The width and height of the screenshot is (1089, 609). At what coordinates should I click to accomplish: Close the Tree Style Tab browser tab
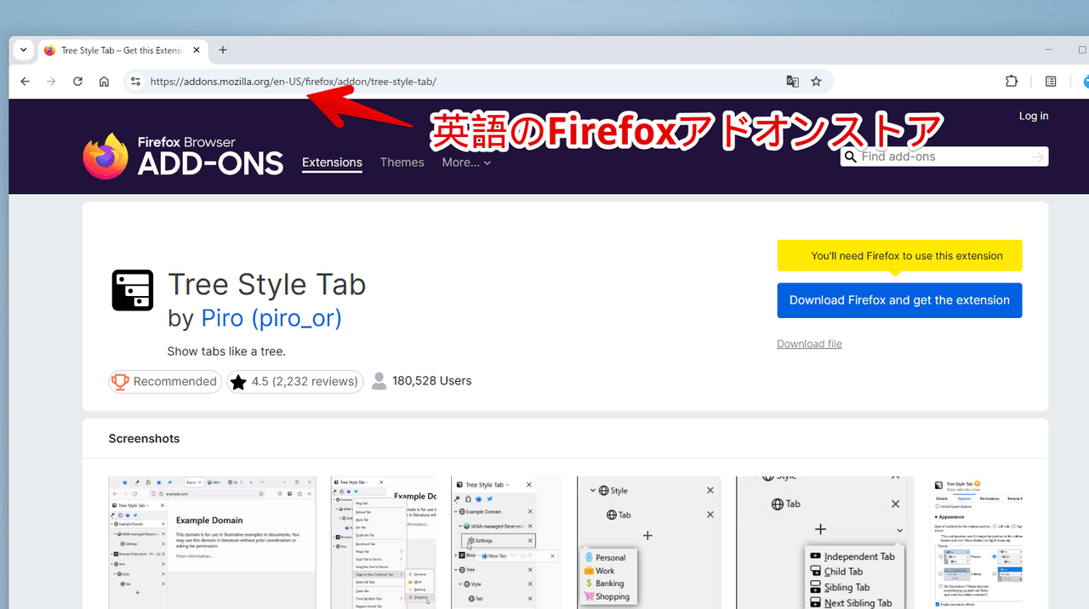(197, 50)
